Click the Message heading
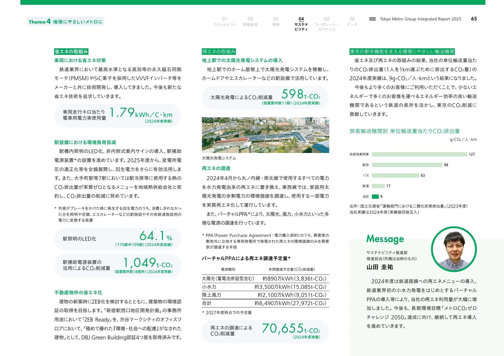This screenshot has height=356, width=504. coord(385,239)
